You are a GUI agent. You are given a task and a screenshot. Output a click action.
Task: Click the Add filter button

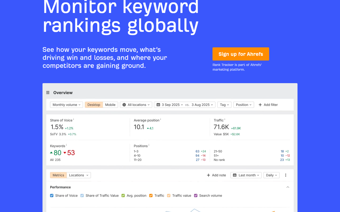268,105
